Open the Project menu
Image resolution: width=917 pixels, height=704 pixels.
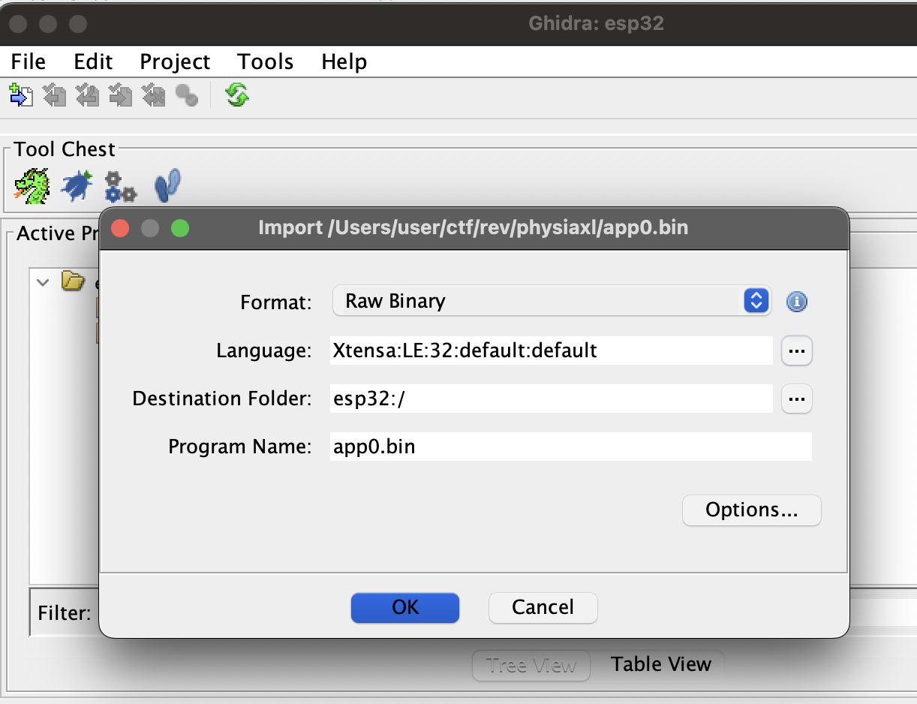pos(173,62)
